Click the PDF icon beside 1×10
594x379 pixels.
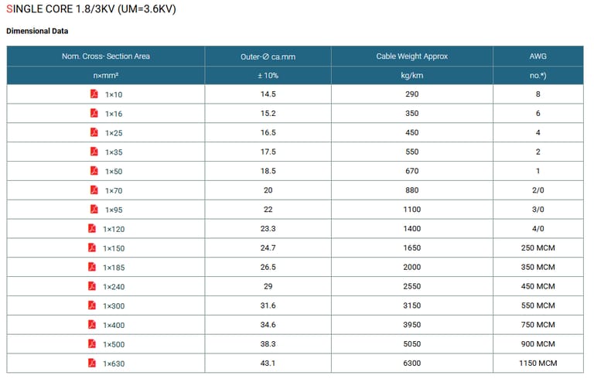94,94
